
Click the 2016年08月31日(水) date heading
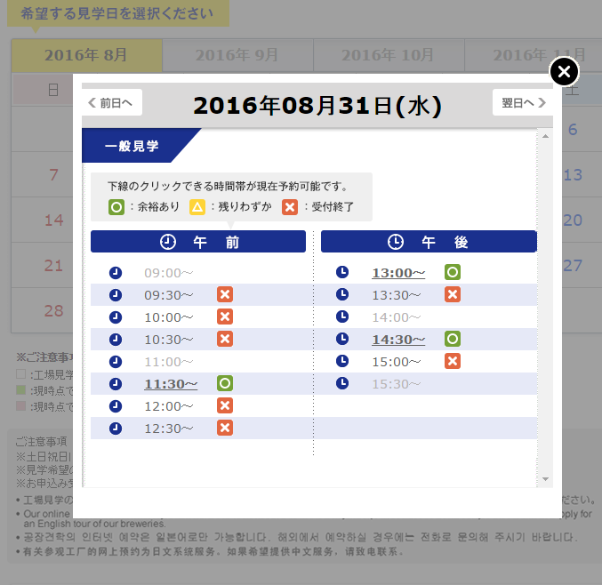tap(317, 106)
